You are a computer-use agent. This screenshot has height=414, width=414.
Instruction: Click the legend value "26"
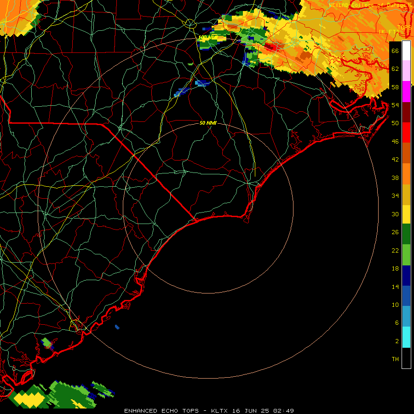(395, 232)
